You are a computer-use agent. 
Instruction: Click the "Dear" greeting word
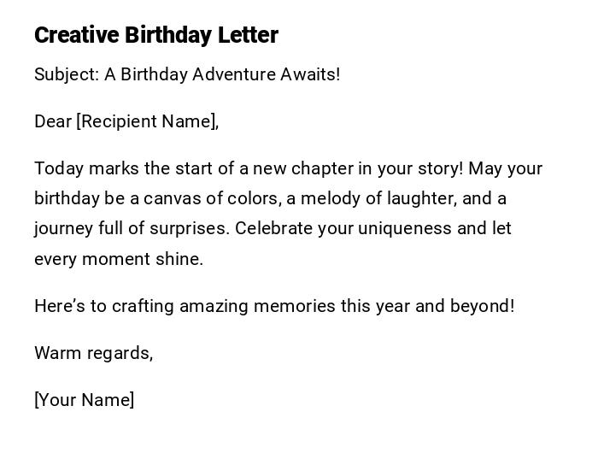tap(53, 121)
